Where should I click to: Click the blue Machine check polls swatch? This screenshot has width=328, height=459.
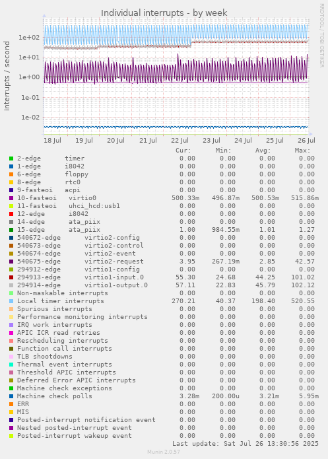(11, 396)
